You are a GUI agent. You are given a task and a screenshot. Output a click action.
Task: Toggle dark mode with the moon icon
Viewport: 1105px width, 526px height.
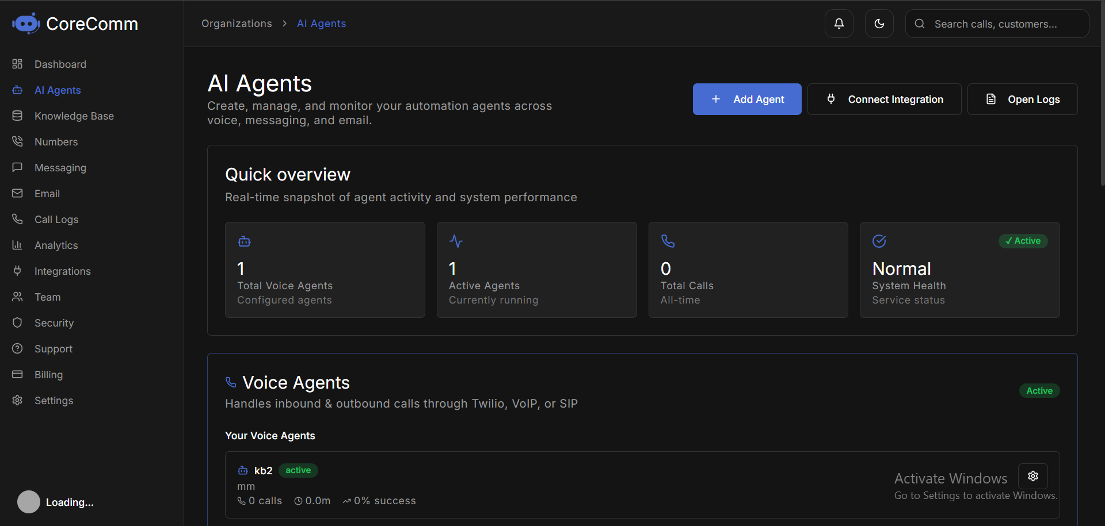[879, 24]
